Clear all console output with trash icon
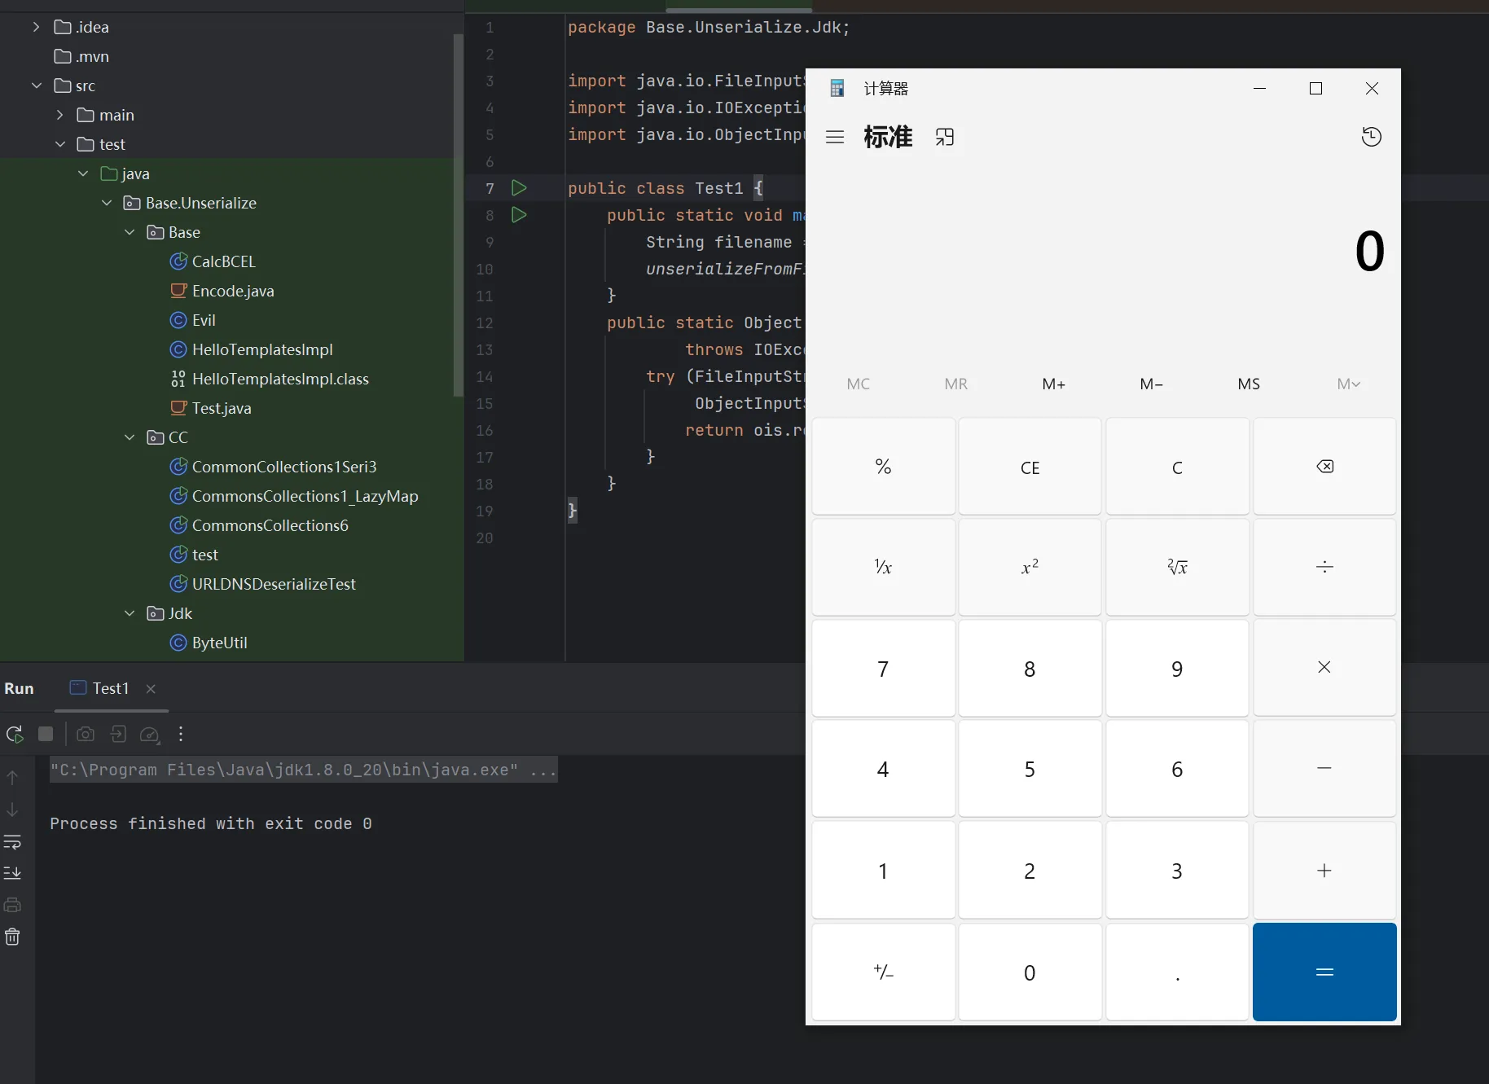The height and width of the screenshot is (1084, 1489). pyautogui.click(x=12, y=937)
